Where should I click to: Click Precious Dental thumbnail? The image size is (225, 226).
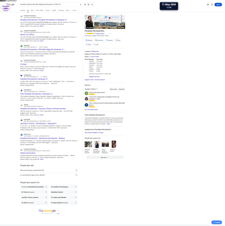pyautogui.click(x=114, y=144)
